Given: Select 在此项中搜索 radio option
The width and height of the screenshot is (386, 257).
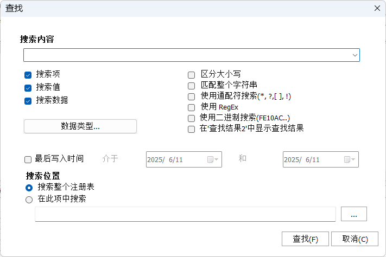Looking at the screenshot, I should pyautogui.click(x=29, y=200).
